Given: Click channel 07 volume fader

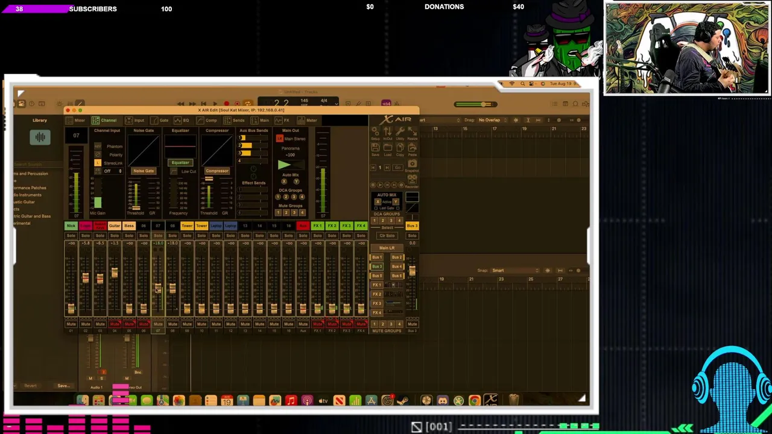Looking at the screenshot, I should pyautogui.click(x=158, y=289).
